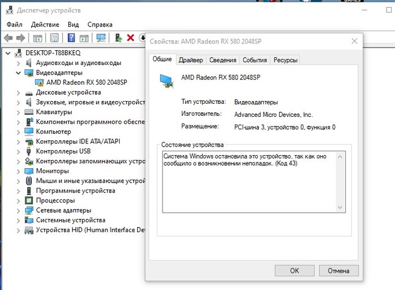Expand the Клавиатуры category
Image resolution: width=395 pixels, height=290 pixels.
click(x=18, y=112)
